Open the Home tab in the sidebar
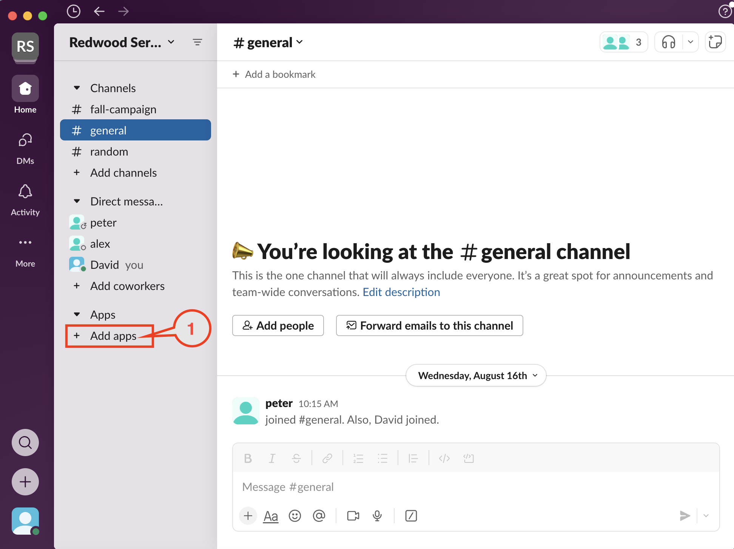The height and width of the screenshot is (549, 734). [x=25, y=95]
